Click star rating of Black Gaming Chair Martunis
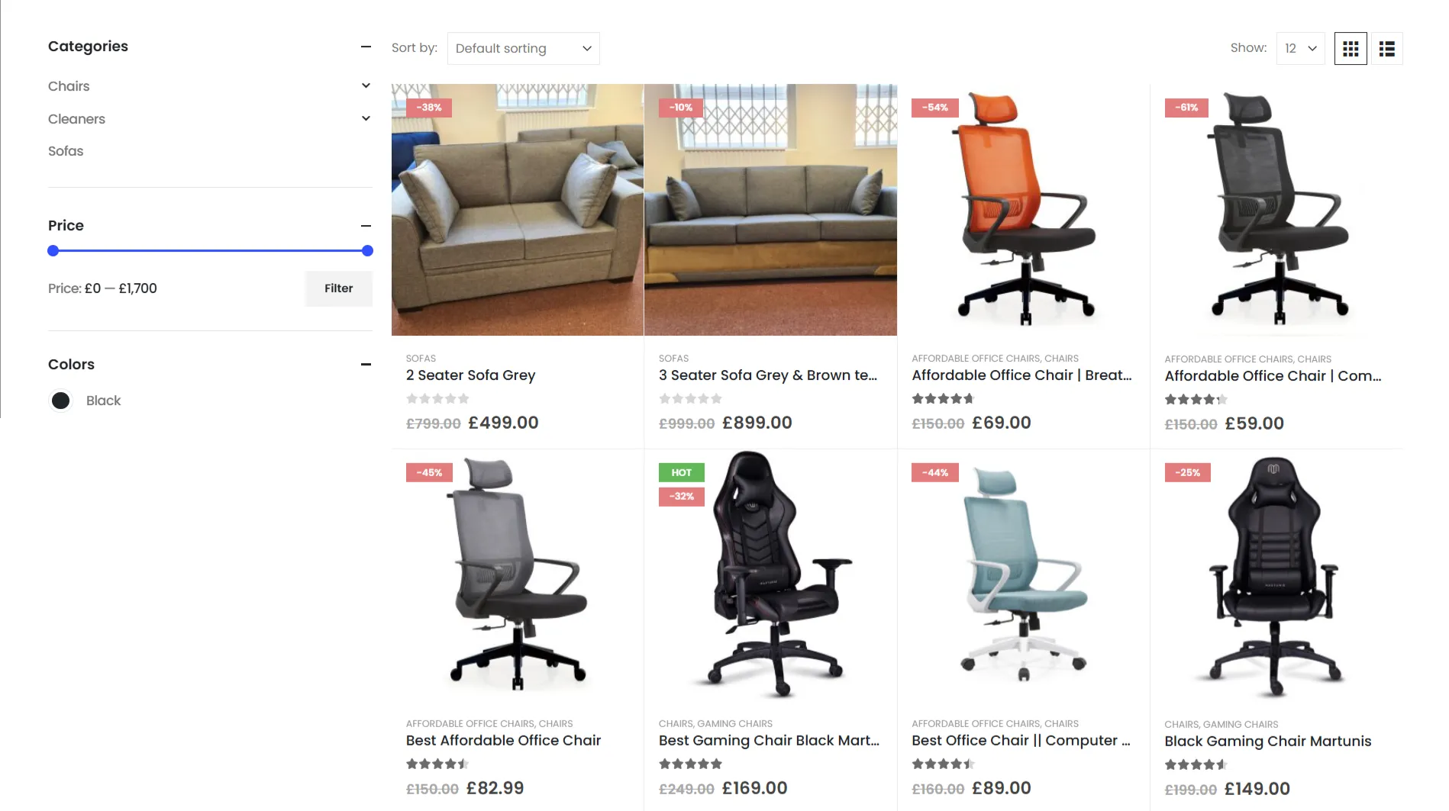The height and width of the screenshot is (811, 1449). [x=1196, y=764]
